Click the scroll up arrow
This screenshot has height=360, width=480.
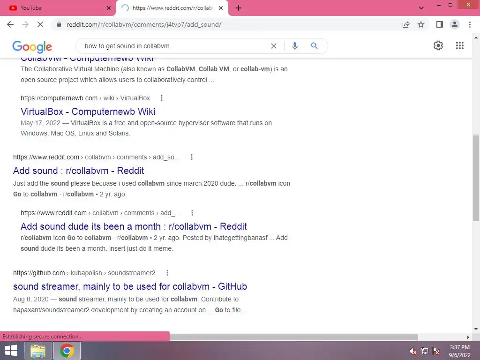(x=476, y=37)
